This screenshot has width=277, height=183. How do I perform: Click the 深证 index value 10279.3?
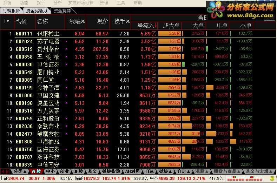[92, 178]
